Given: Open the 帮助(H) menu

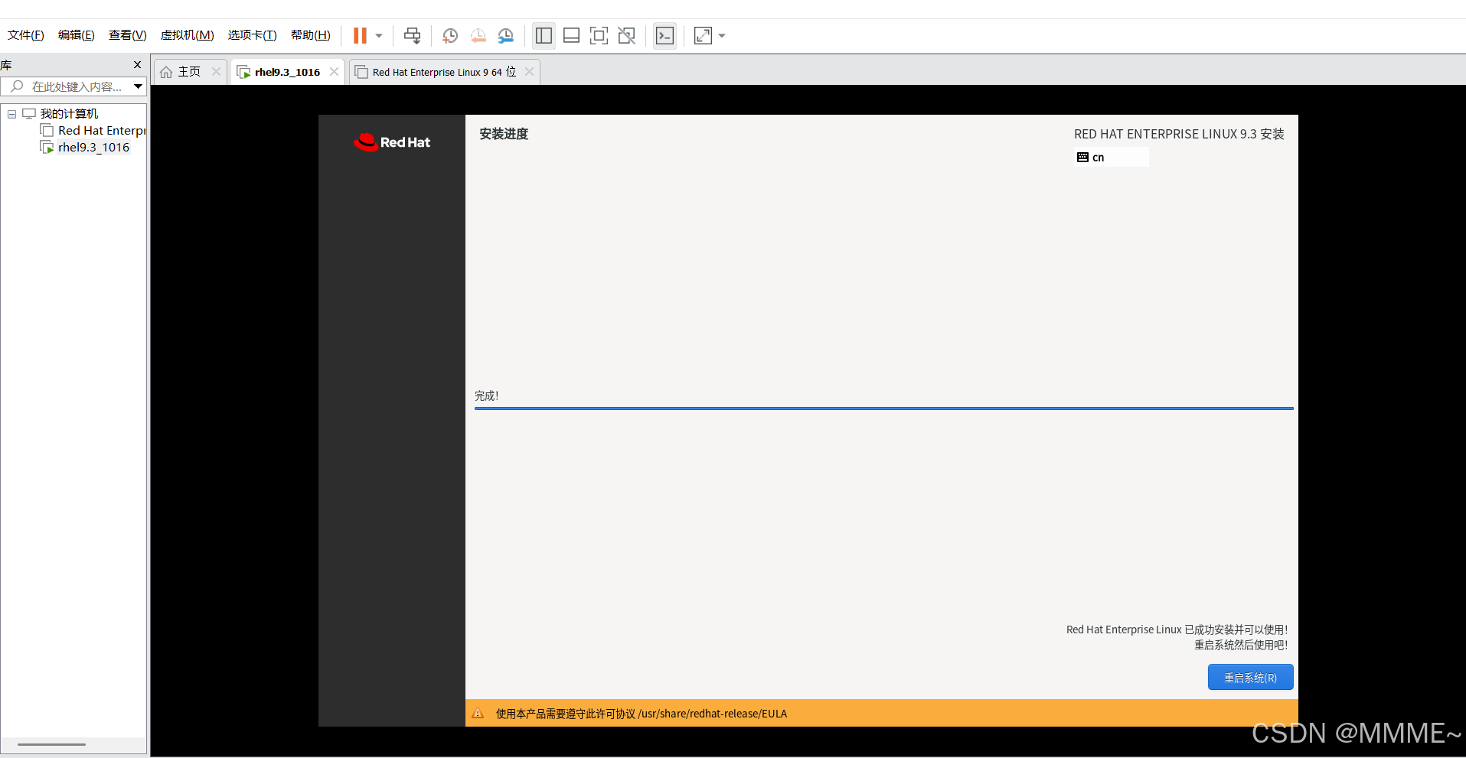Looking at the screenshot, I should click(x=310, y=35).
